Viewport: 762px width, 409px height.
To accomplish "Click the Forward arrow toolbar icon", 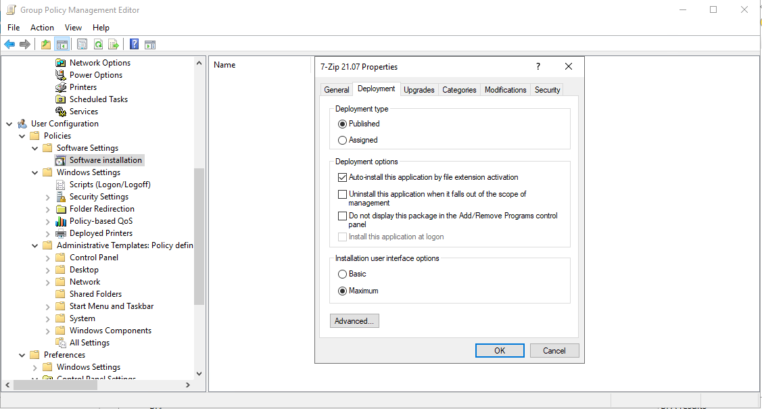I will click(25, 45).
